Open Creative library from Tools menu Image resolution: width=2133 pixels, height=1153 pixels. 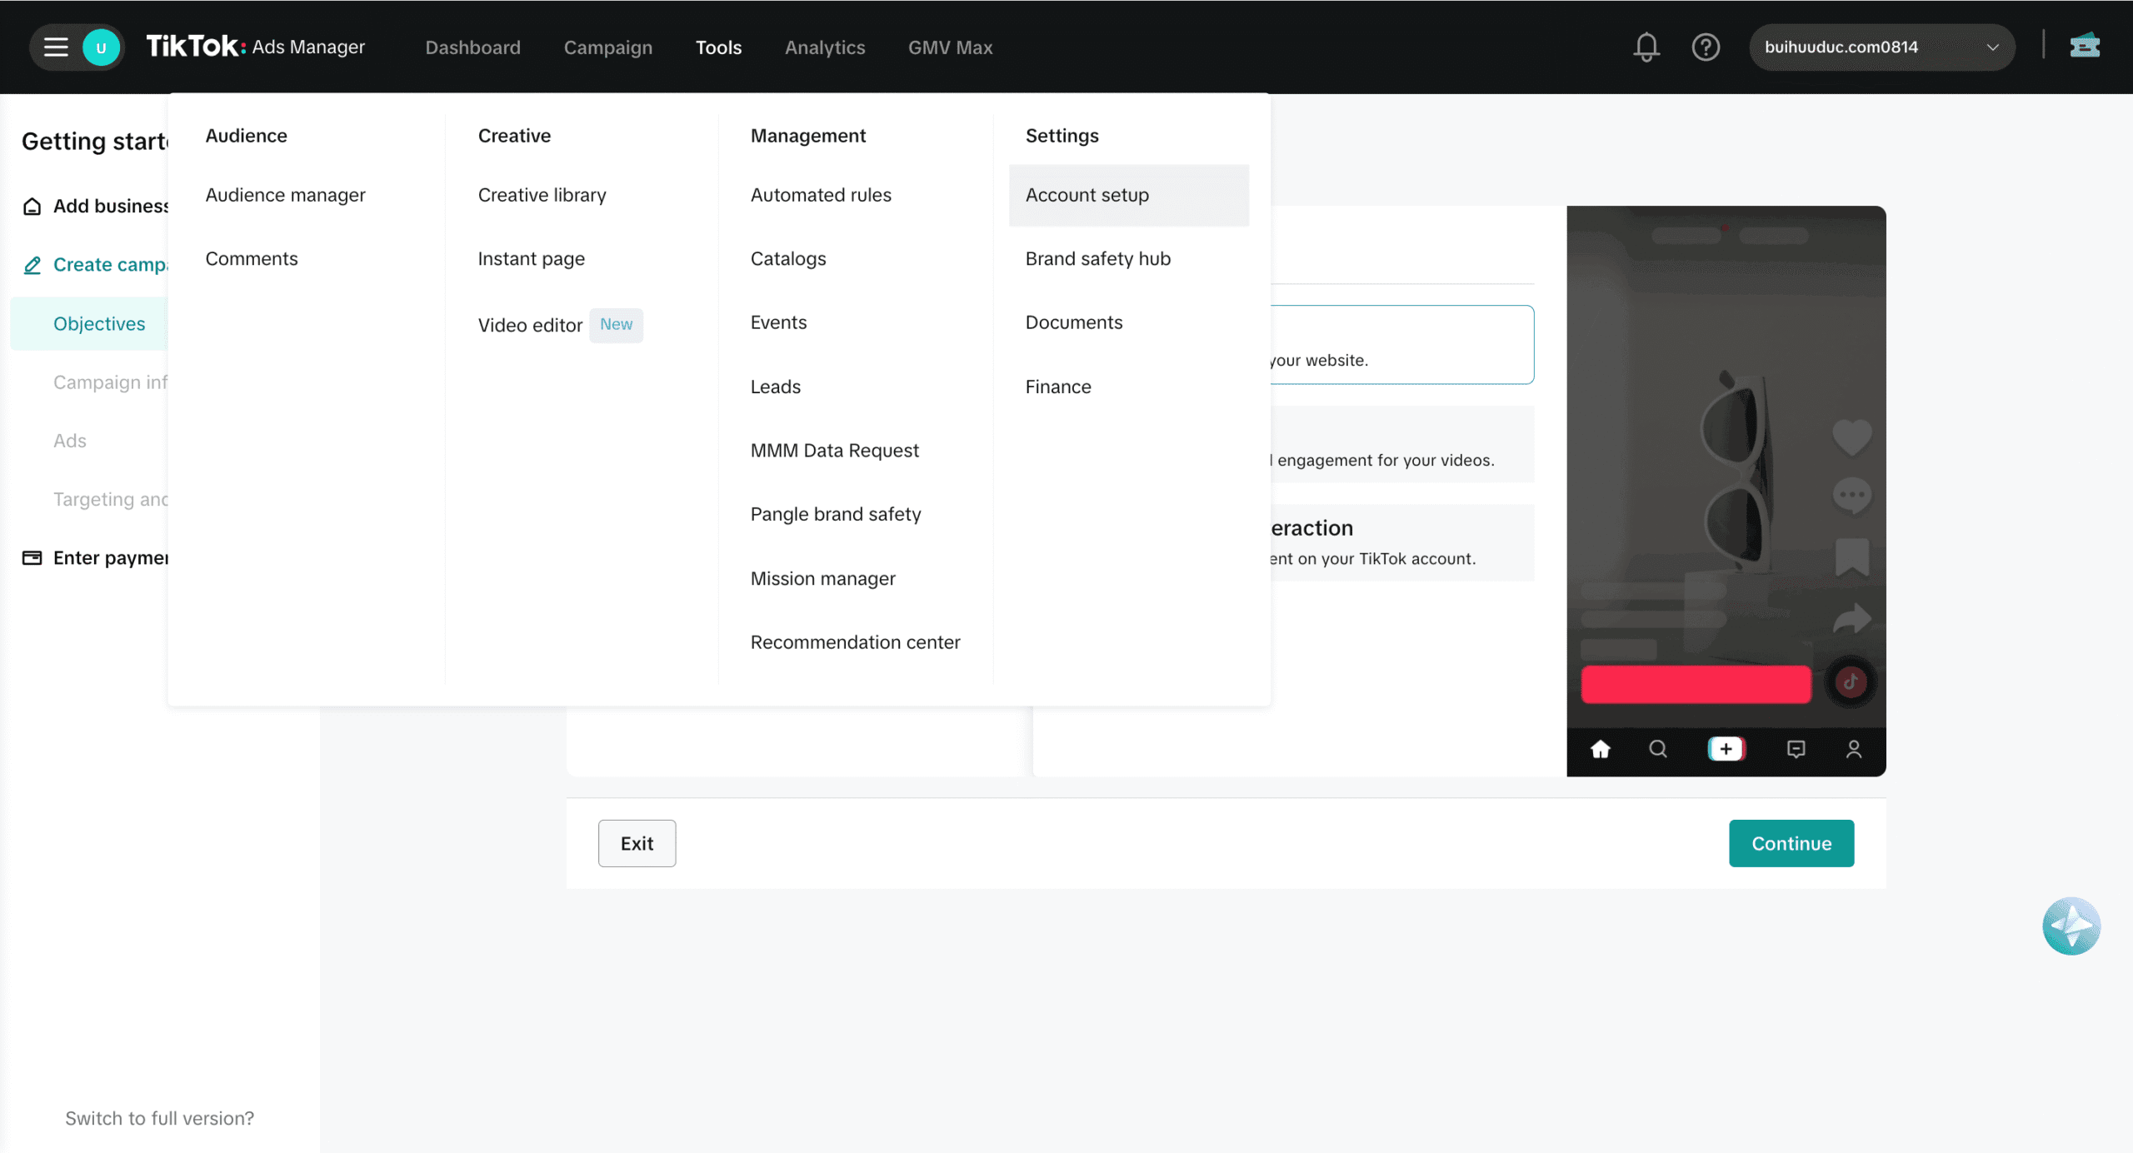(542, 195)
